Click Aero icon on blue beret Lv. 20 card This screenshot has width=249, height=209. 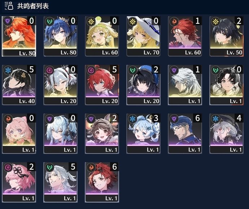pos(132,70)
